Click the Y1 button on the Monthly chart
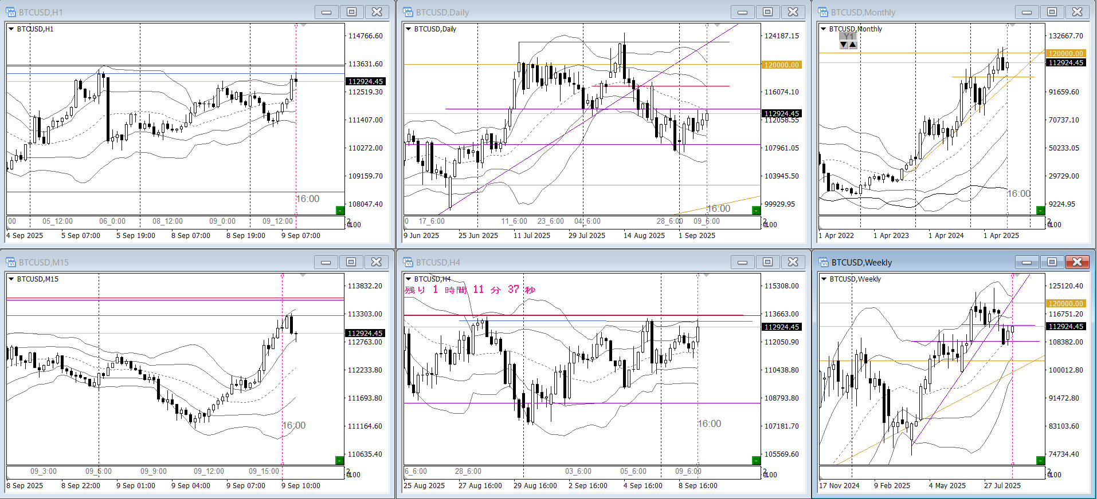The height and width of the screenshot is (499, 1097). click(848, 37)
